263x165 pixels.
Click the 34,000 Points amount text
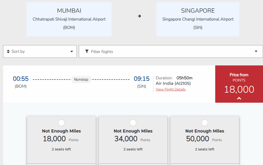(x=126, y=139)
